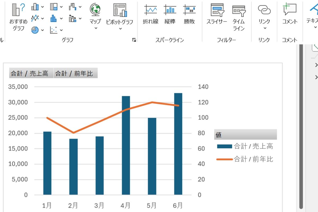Insert a scatter chart

pos(54,30)
